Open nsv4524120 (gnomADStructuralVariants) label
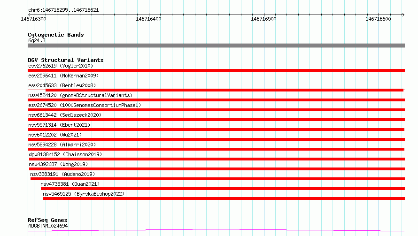 coord(80,95)
